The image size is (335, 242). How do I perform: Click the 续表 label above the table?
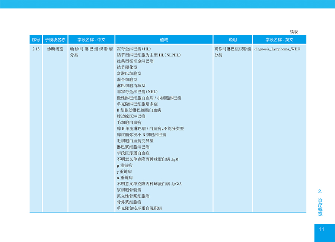[294, 32]
